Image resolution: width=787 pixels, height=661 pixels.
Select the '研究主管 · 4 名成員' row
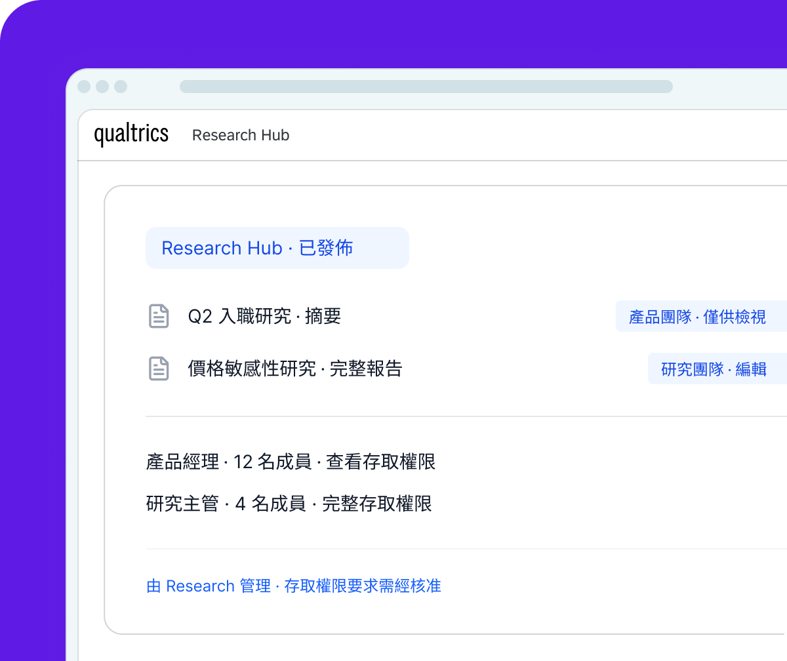(x=289, y=504)
